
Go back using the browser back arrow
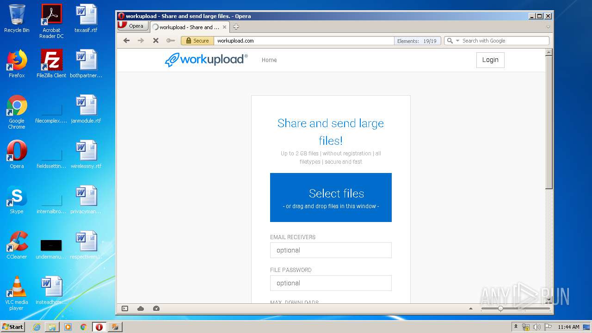pos(126,41)
